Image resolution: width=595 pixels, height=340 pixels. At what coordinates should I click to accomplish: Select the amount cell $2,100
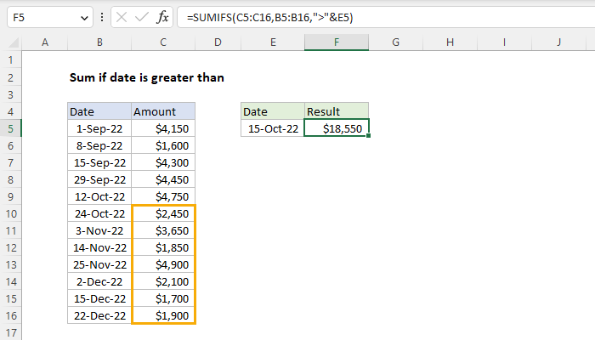163,281
